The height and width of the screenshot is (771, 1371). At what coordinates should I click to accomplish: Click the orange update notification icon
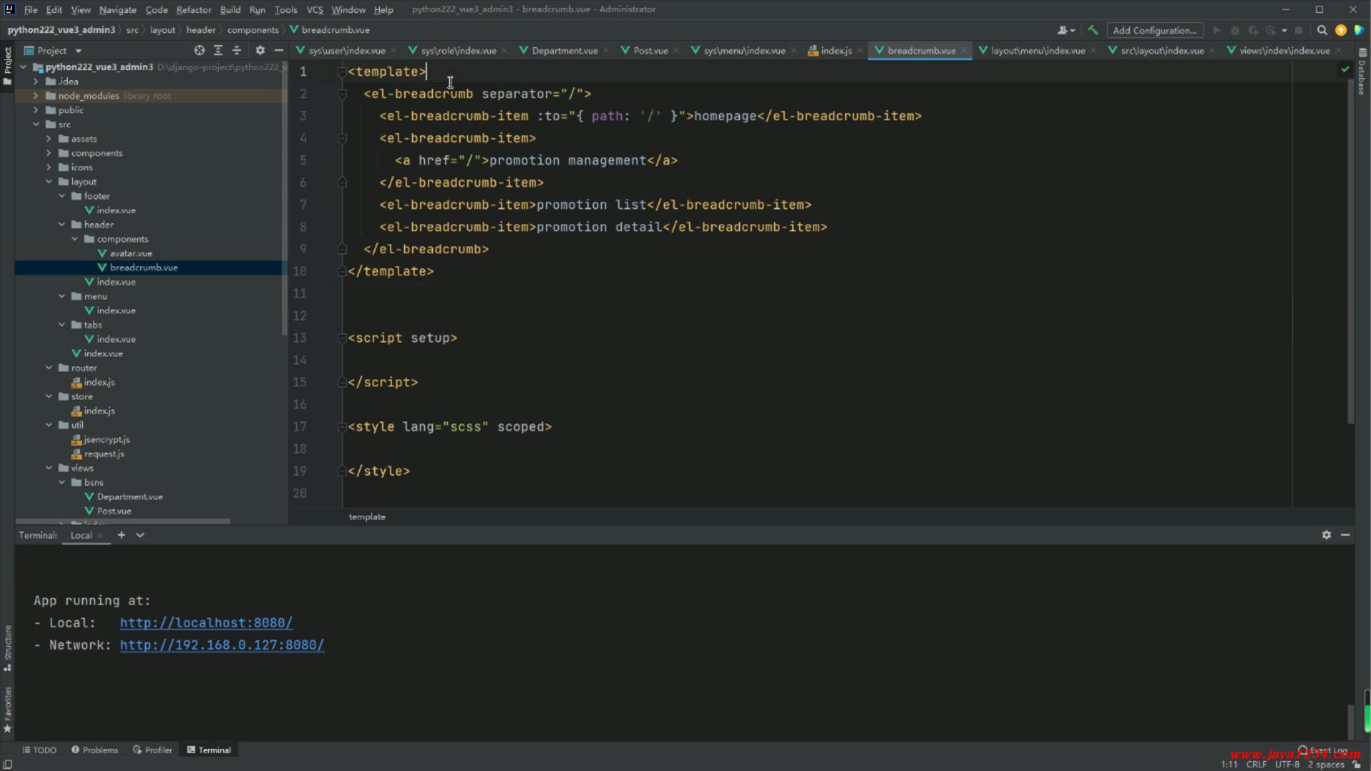pyautogui.click(x=1340, y=30)
